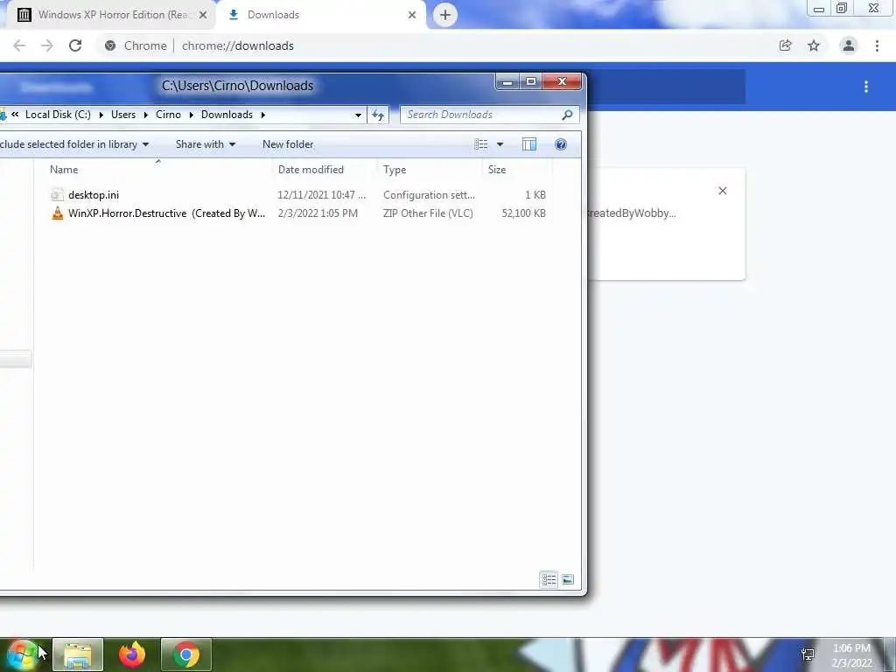Screen dimensions: 896x672
Task: Open Windows Explorer from taskbar
Action: 78,654
